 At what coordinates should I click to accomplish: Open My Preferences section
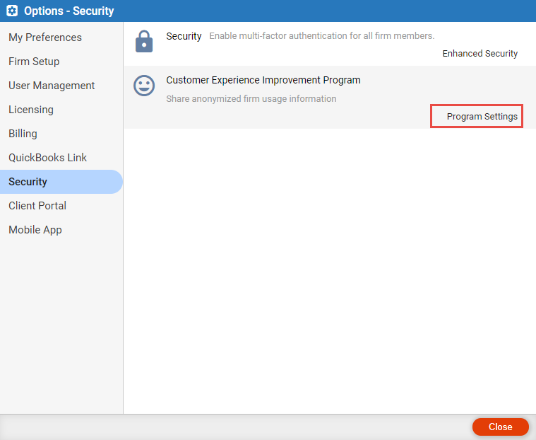(45, 37)
